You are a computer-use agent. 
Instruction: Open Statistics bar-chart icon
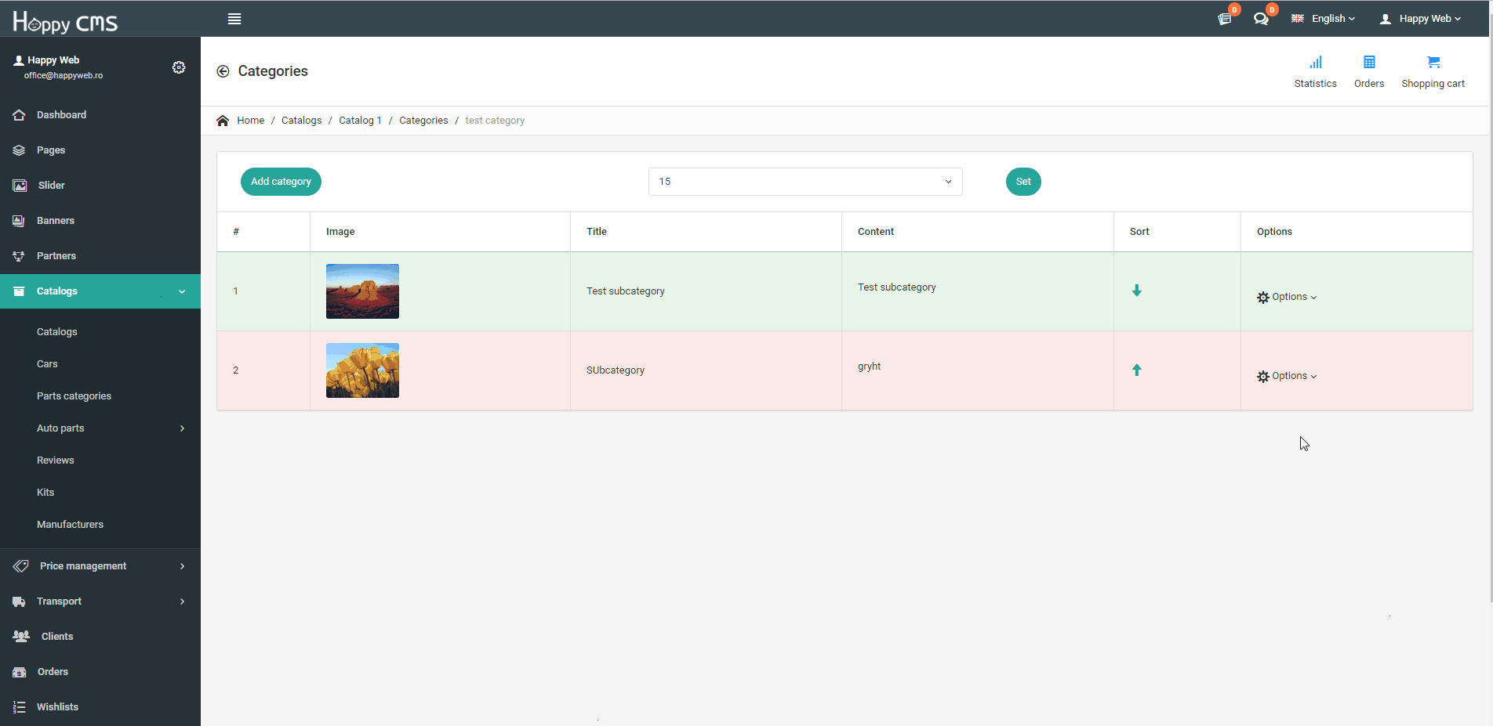click(1316, 63)
